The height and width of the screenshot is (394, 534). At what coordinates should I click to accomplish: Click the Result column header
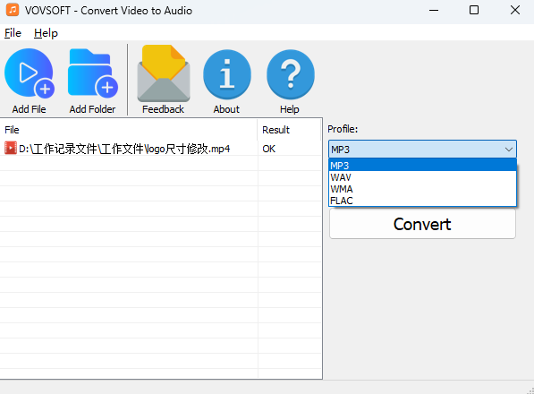289,130
